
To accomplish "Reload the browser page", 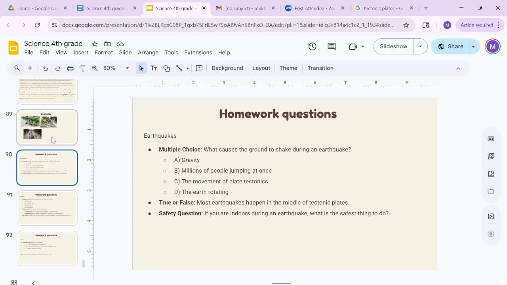I will pyautogui.click(x=37, y=25).
